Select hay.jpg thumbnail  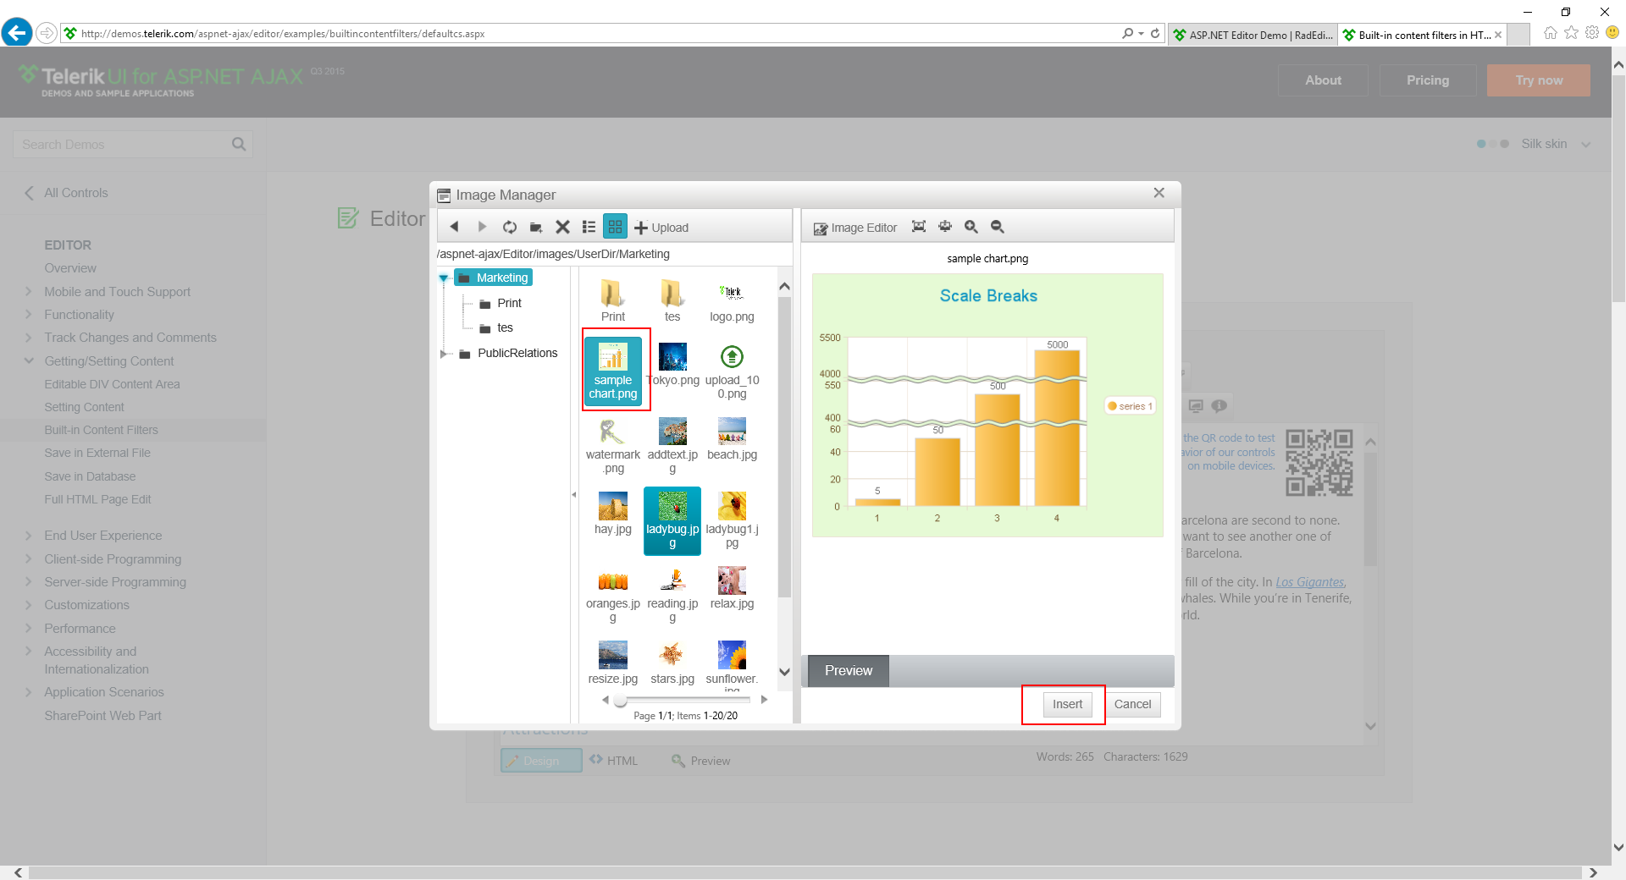point(613,514)
